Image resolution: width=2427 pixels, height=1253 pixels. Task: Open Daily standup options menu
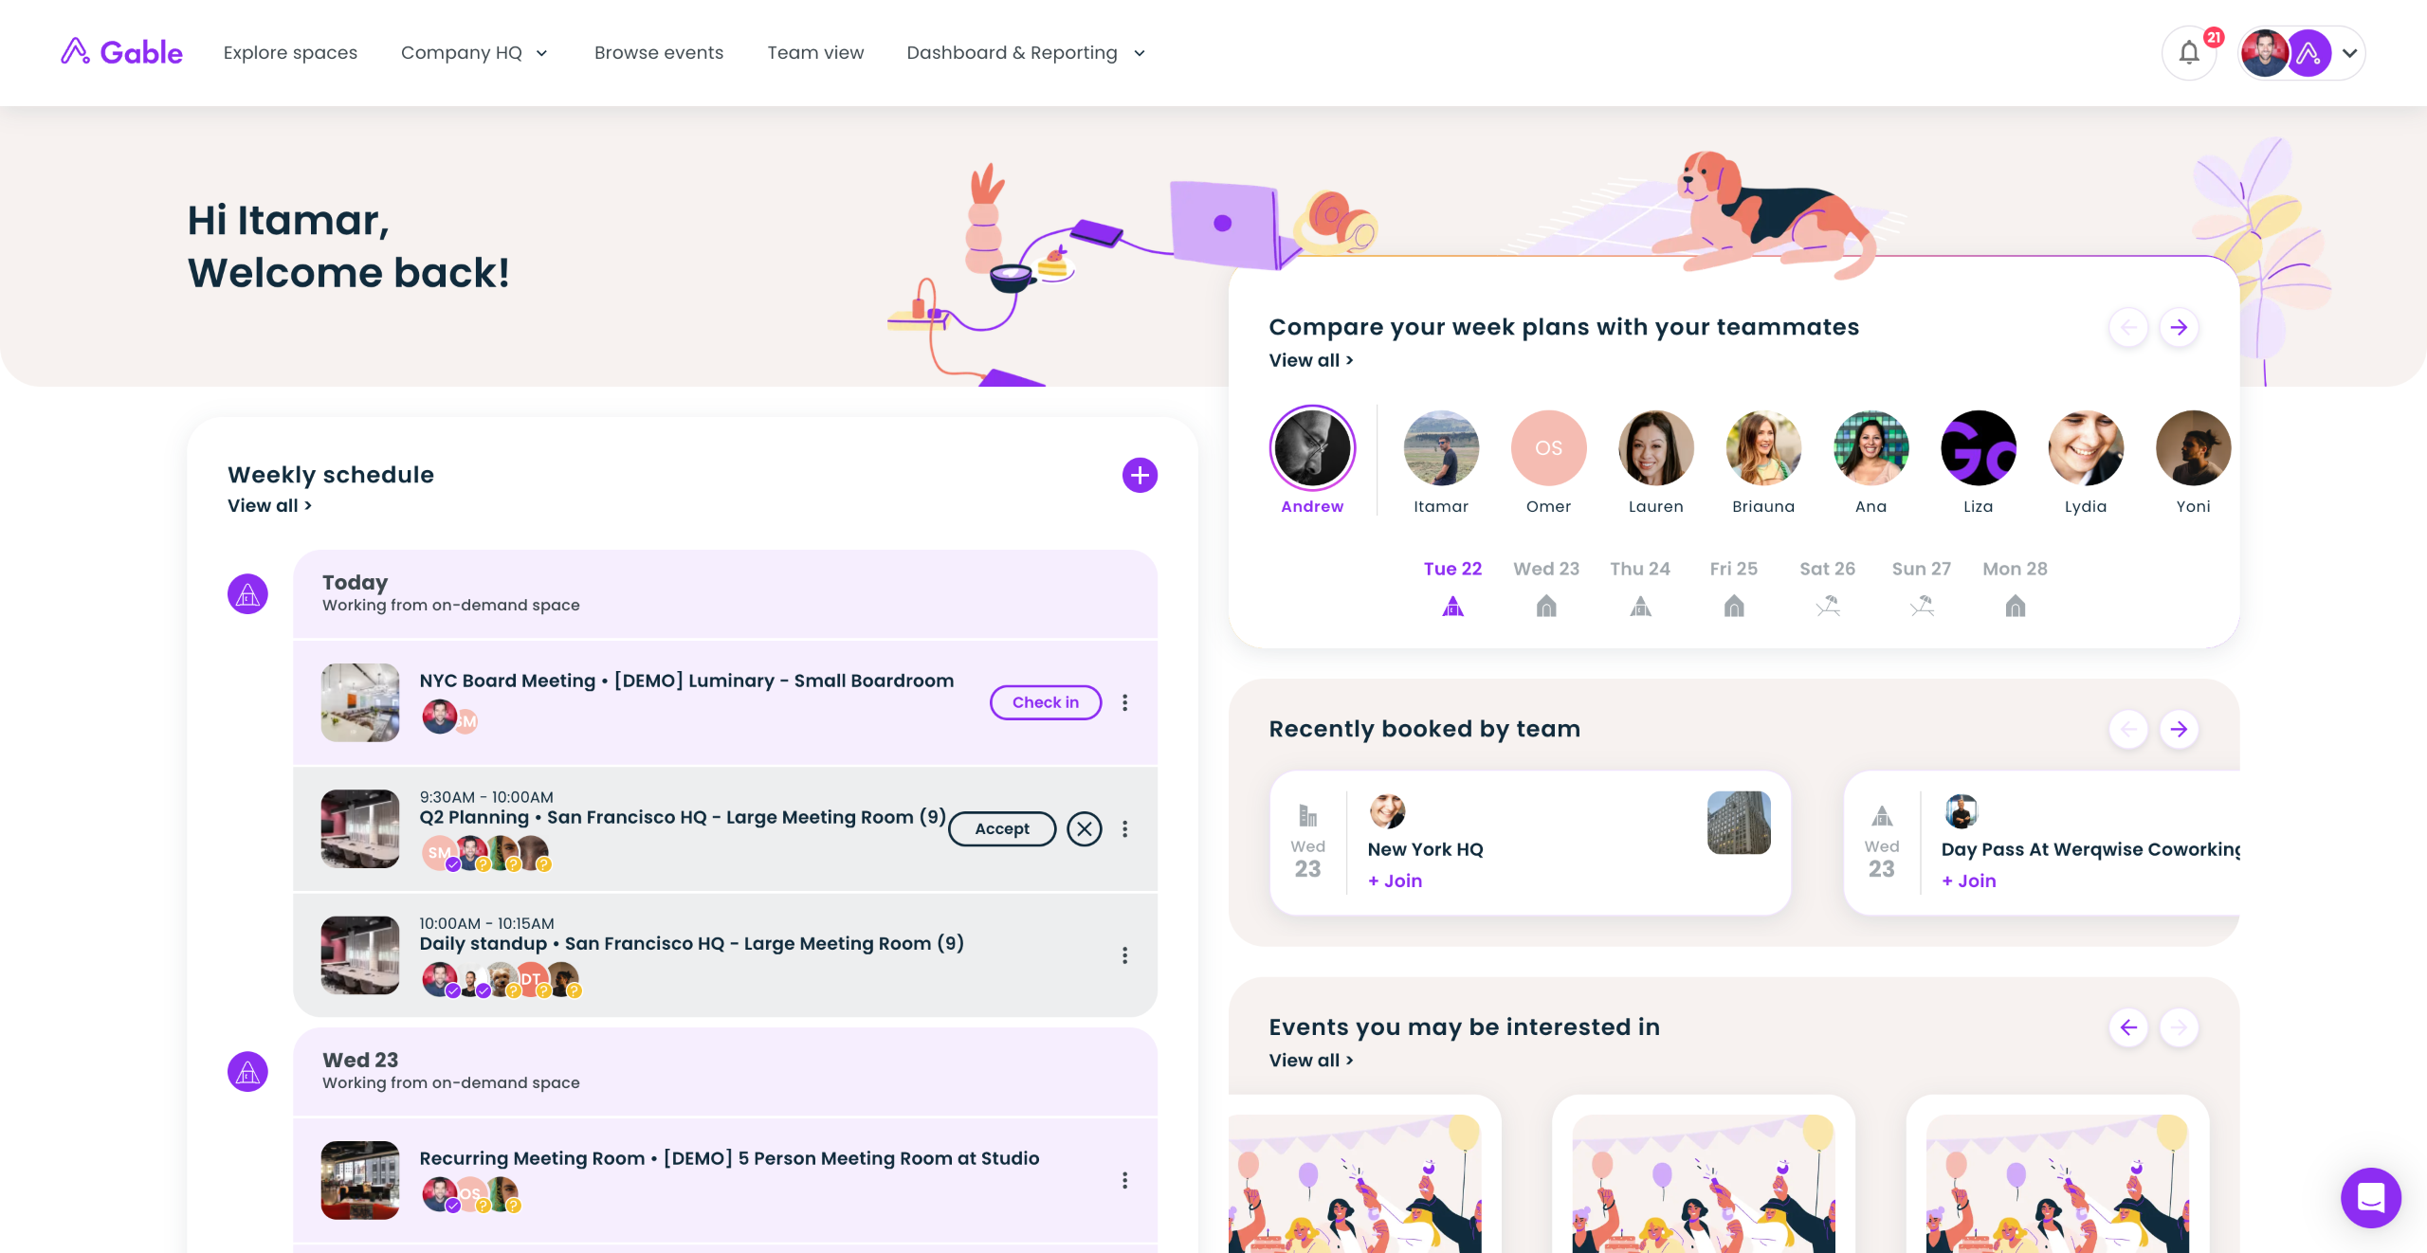point(1125,955)
